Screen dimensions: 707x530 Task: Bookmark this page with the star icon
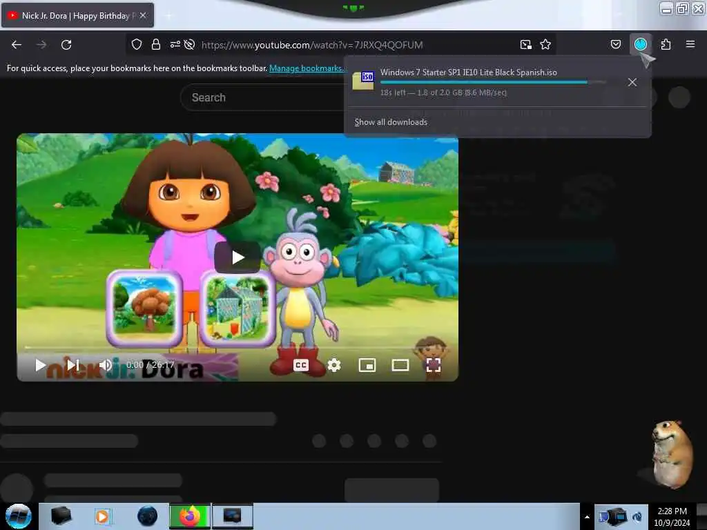[545, 45]
